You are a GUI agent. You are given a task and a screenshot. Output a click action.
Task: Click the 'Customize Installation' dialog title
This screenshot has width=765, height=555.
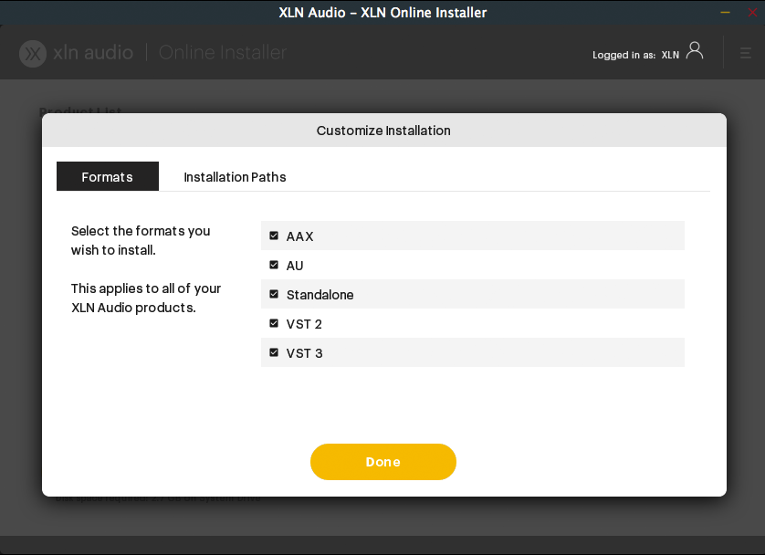point(383,131)
